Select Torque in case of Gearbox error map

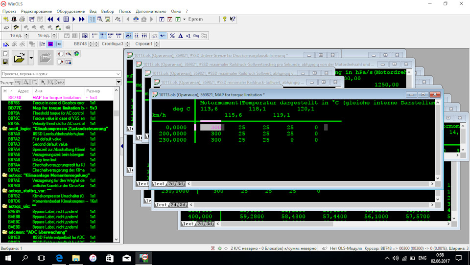pyautogui.click(x=57, y=103)
